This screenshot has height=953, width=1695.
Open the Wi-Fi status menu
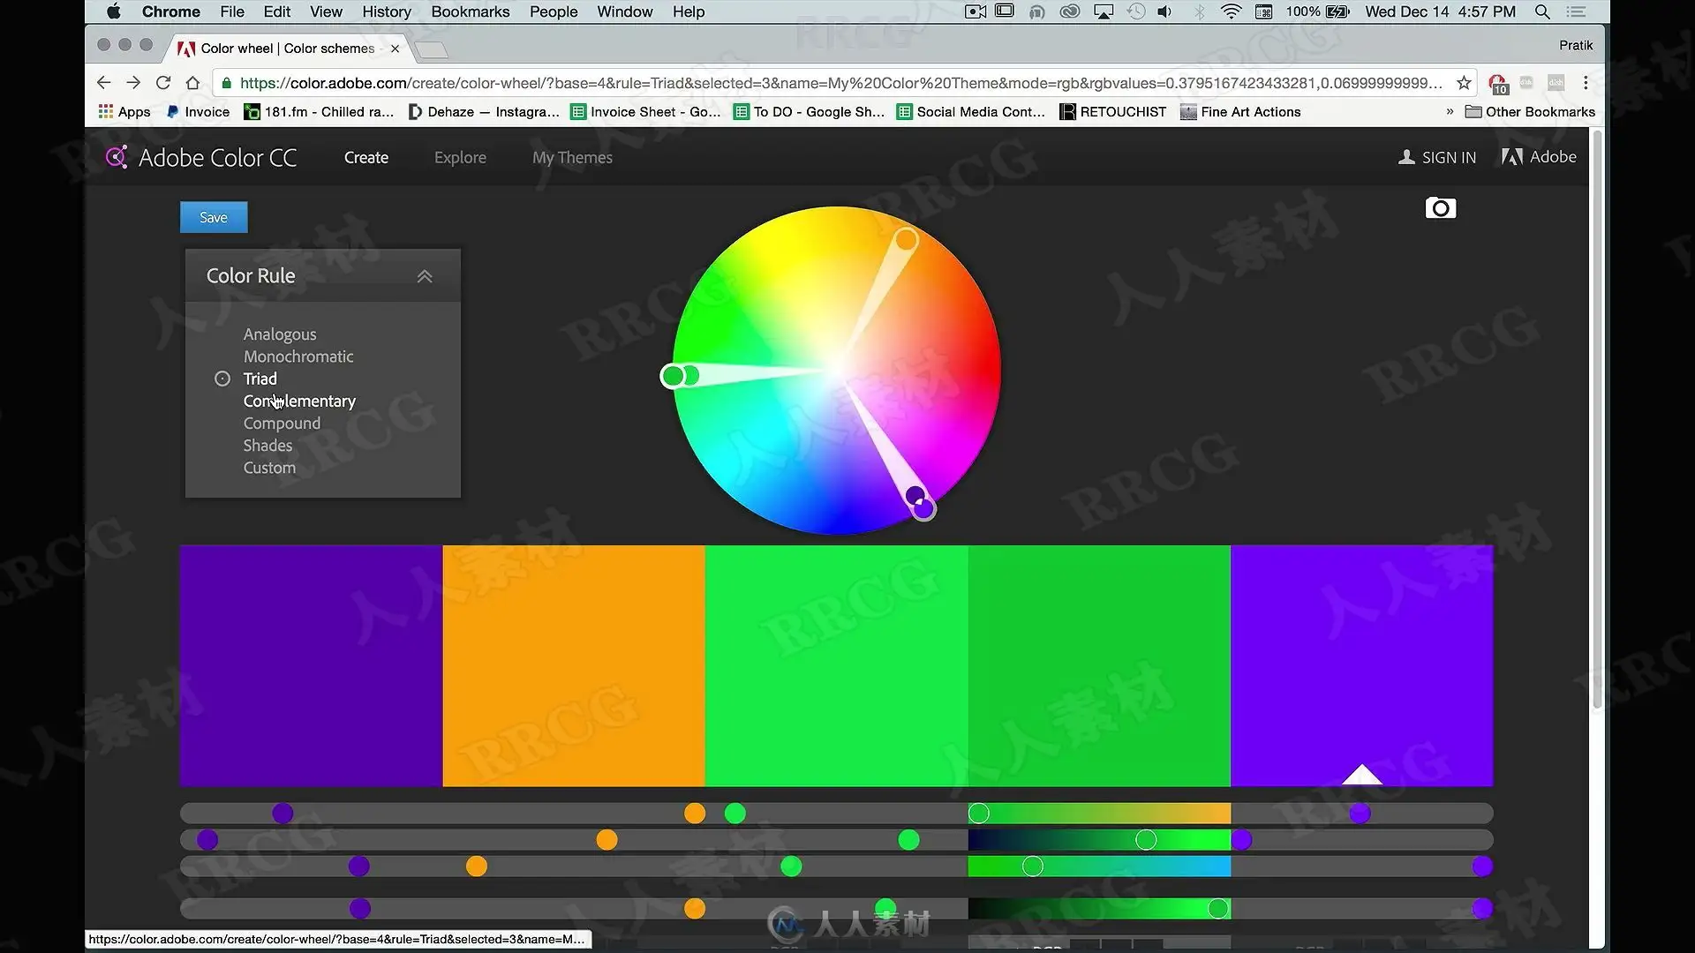(1231, 11)
